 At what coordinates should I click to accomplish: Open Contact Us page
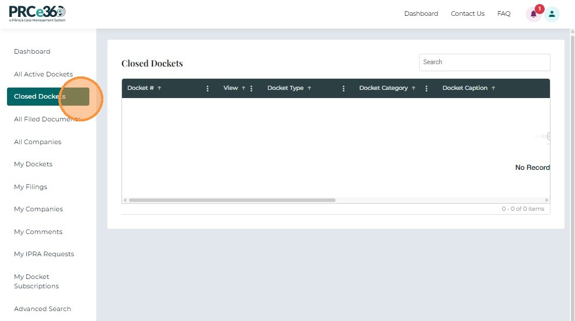pyautogui.click(x=468, y=13)
